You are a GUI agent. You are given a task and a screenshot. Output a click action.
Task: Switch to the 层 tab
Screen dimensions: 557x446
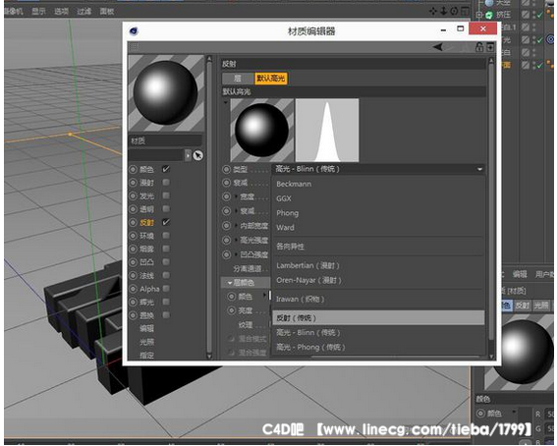coord(238,79)
